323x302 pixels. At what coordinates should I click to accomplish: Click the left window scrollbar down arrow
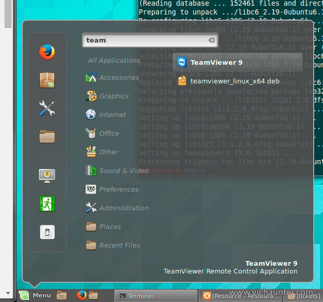[x=8, y=293]
